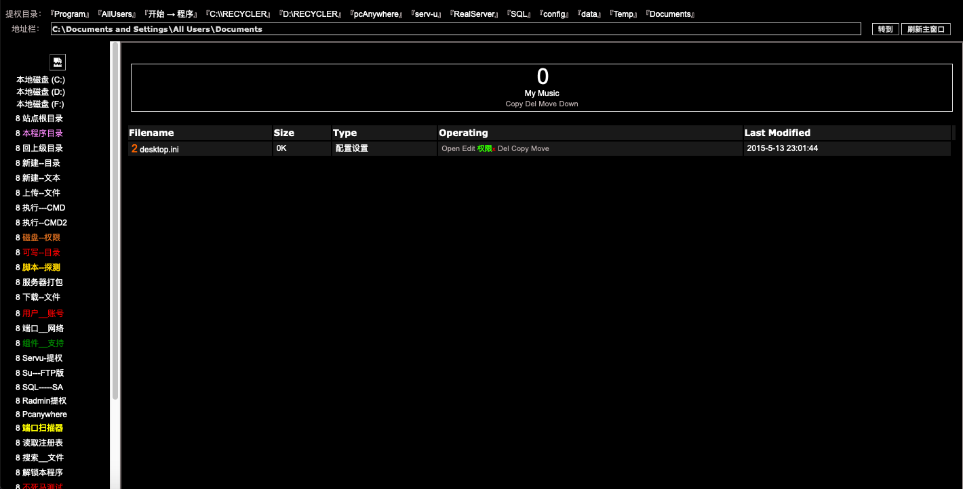Open 解锁本程序 in sidebar
This screenshot has width=963, height=489.
[43, 473]
